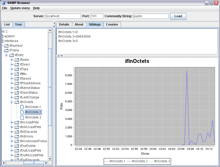The height and width of the screenshot is (167, 220).
Task: Click the red ifInOctets.1 legend swatch
Action: (x=107, y=162)
